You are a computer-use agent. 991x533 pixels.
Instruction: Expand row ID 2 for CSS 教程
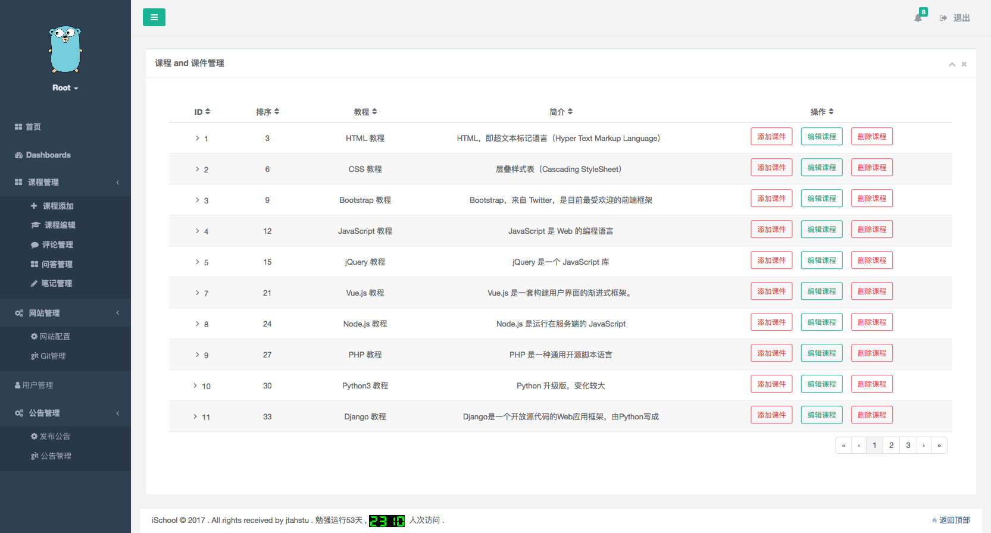(x=198, y=169)
